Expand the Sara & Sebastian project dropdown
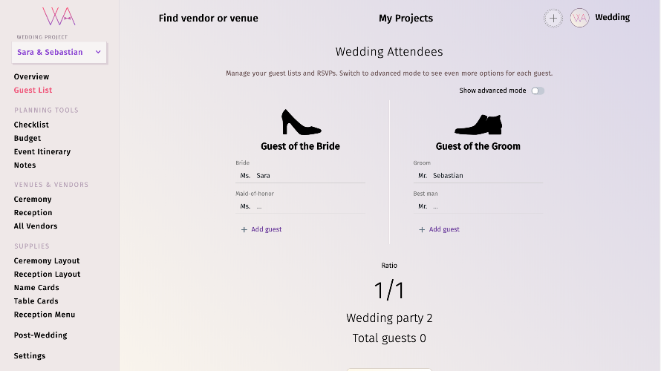Screen dimensions: 661x371 pos(59,52)
